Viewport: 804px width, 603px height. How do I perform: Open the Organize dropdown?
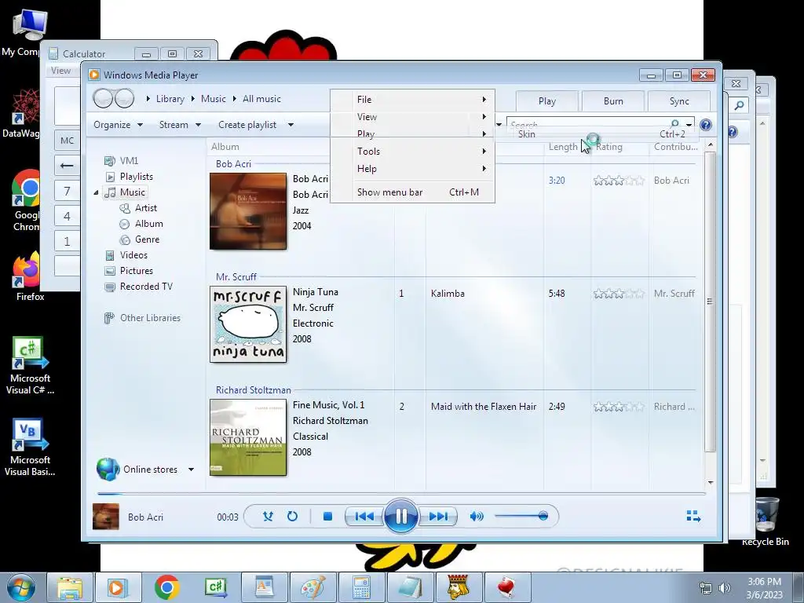coord(118,125)
